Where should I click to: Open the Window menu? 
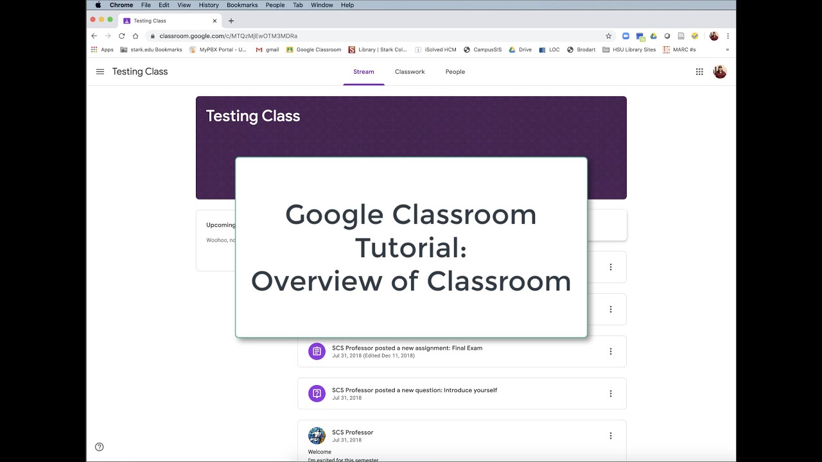pyautogui.click(x=322, y=5)
